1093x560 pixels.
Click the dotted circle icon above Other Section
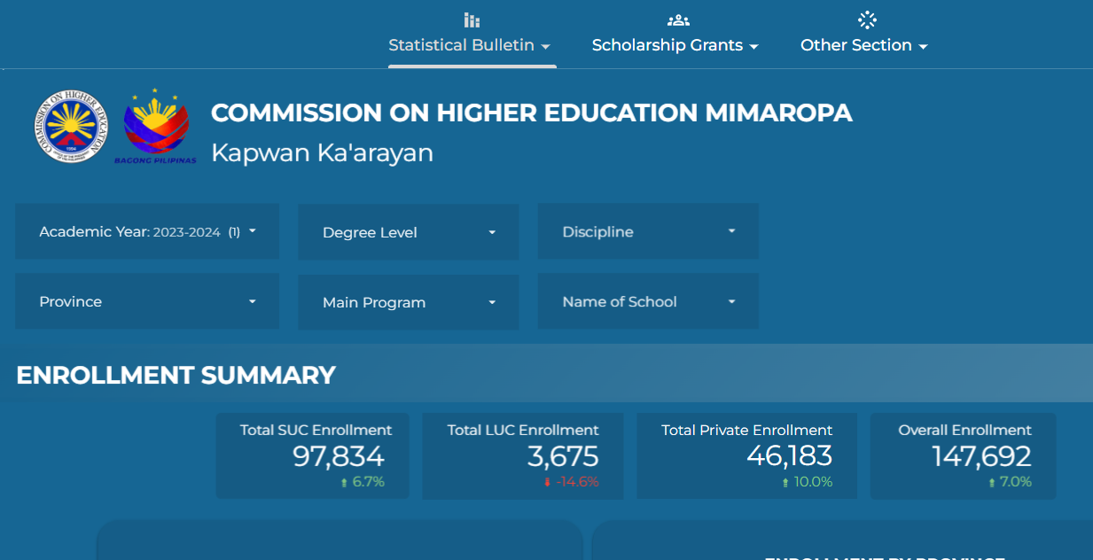coord(867,20)
